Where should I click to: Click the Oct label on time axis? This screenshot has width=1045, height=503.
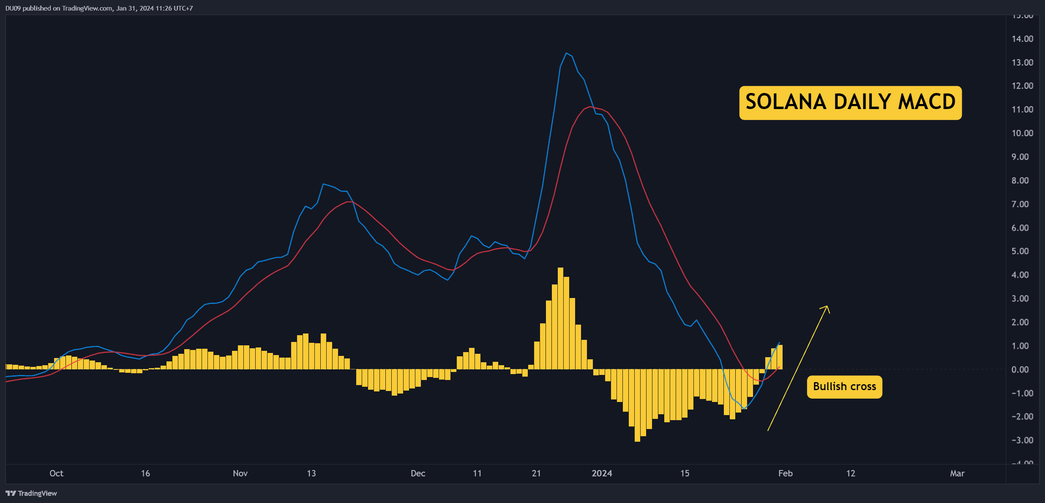click(56, 473)
